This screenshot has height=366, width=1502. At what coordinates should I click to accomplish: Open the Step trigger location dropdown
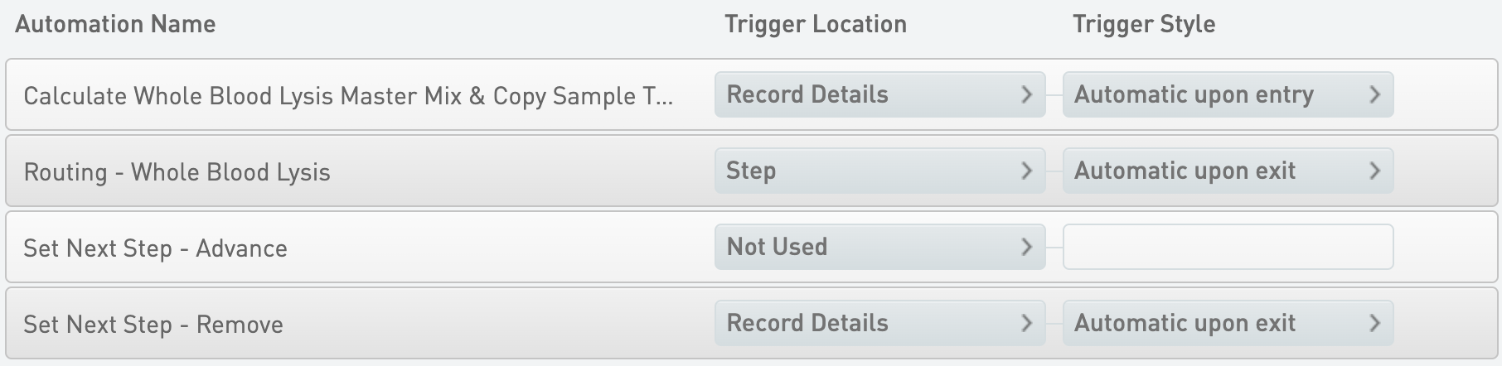(x=879, y=171)
